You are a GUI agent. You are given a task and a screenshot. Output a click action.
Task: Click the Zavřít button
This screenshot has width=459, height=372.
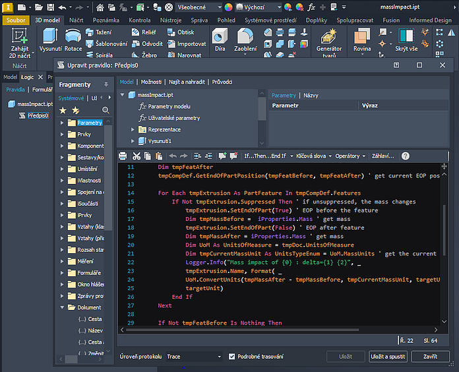point(430,356)
